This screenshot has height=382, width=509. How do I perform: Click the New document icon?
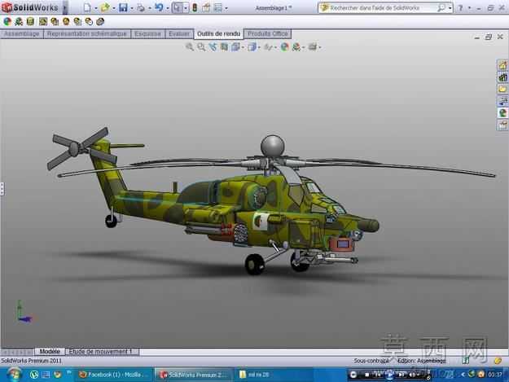pyautogui.click(x=87, y=7)
